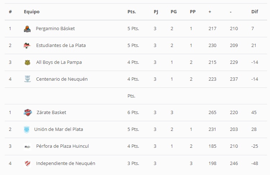Click the Equipo column header

(x=32, y=12)
